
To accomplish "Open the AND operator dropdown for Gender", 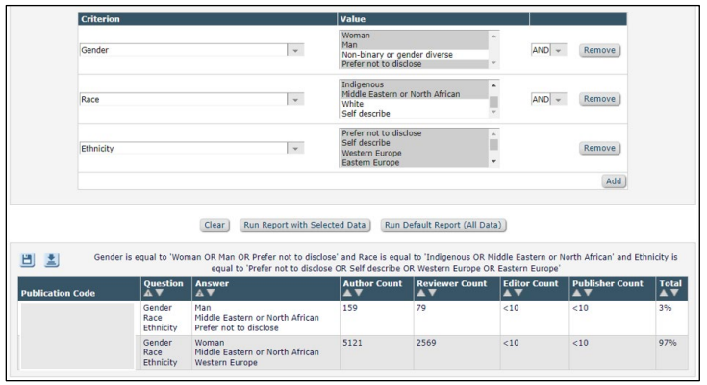I will [x=560, y=49].
